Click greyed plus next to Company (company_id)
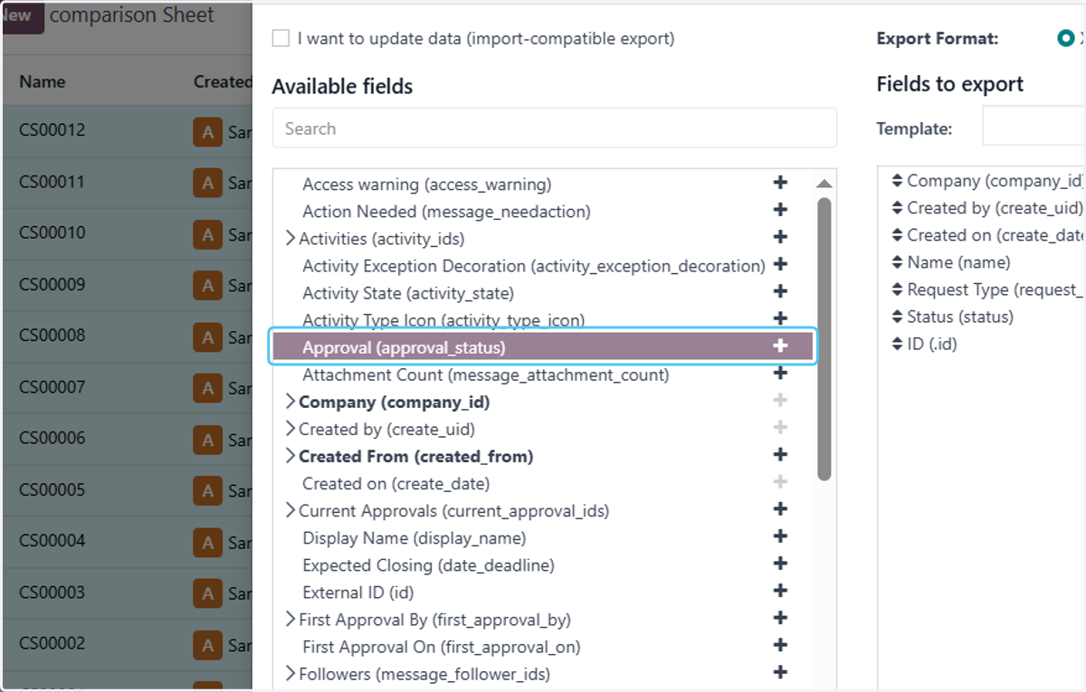1086x692 pixels. tap(780, 400)
